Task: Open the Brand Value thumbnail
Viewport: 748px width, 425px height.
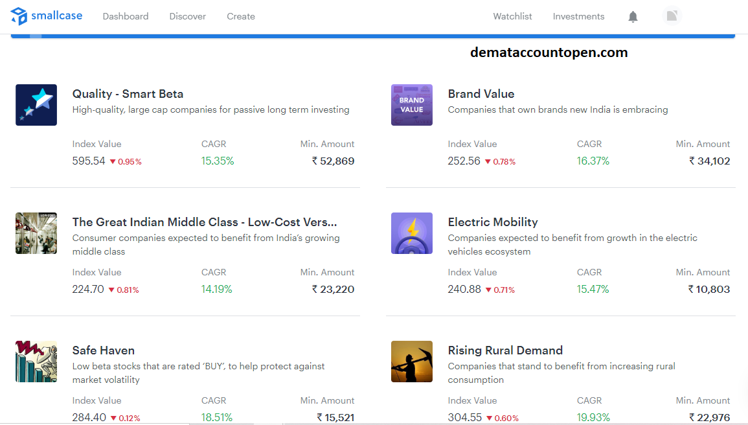Action: [412, 105]
